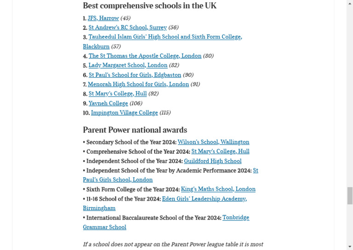
Task: Open the Yavneh College link
Action: 108,103
